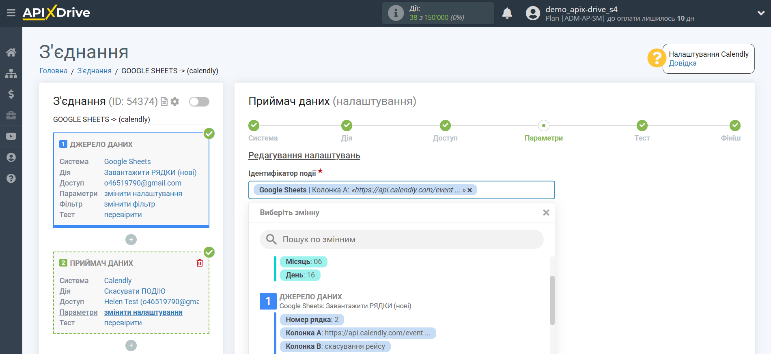This screenshot has width=771, height=354.
Task: Delete the data receiver via trash icon
Action: pyautogui.click(x=200, y=263)
